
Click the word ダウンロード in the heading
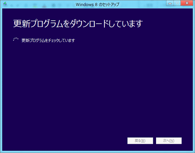(89, 24)
